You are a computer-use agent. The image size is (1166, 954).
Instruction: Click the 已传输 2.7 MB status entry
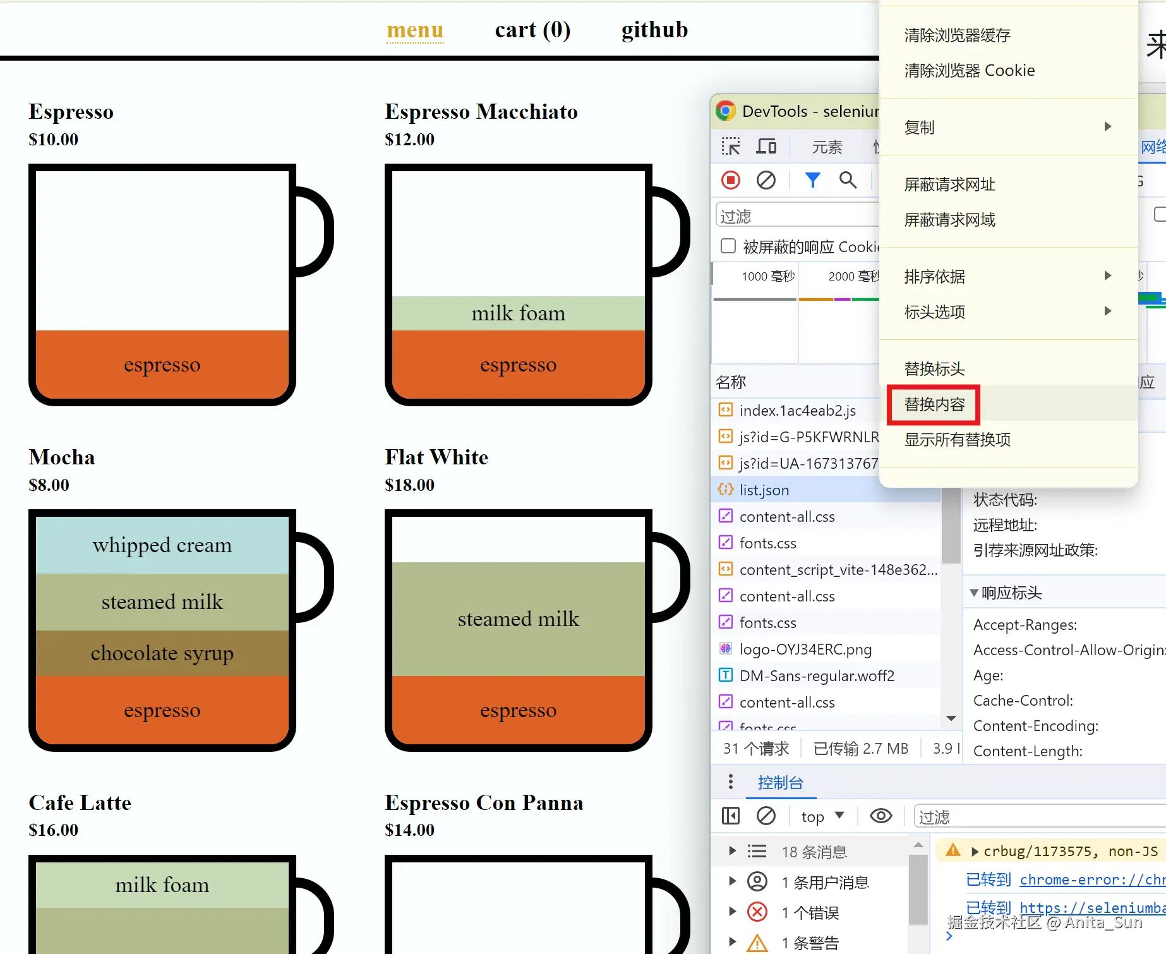coord(861,748)
